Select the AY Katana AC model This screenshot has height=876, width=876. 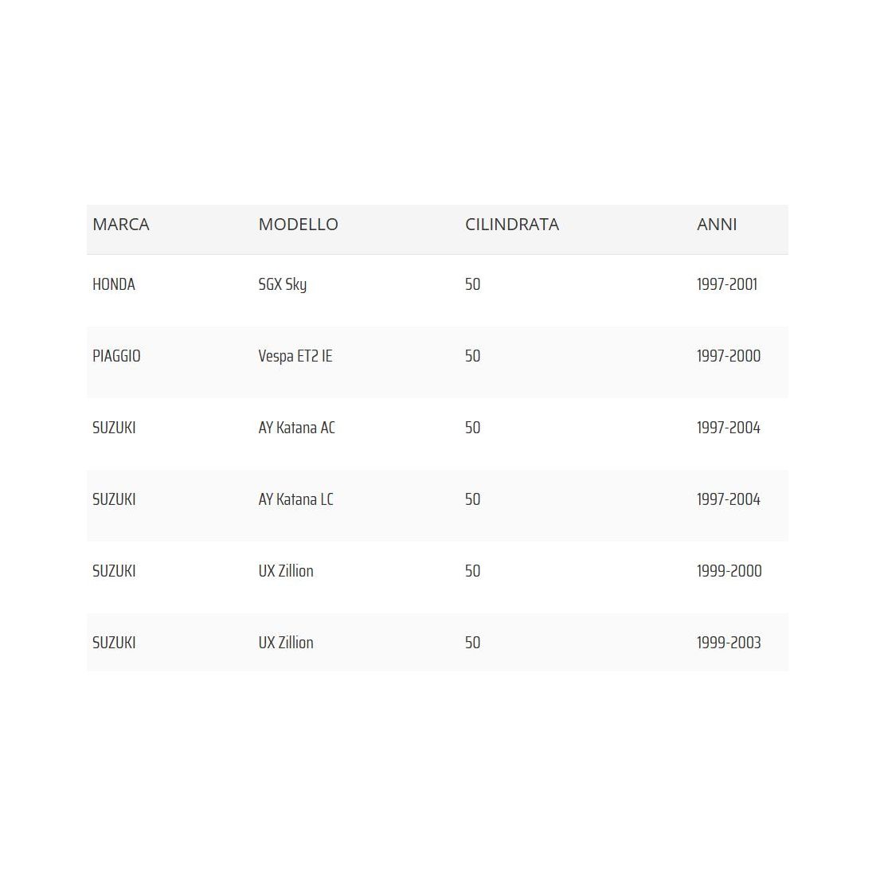coord(297,428)
